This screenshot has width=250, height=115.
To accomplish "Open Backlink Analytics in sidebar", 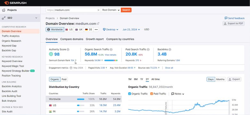I will point(12,87).
